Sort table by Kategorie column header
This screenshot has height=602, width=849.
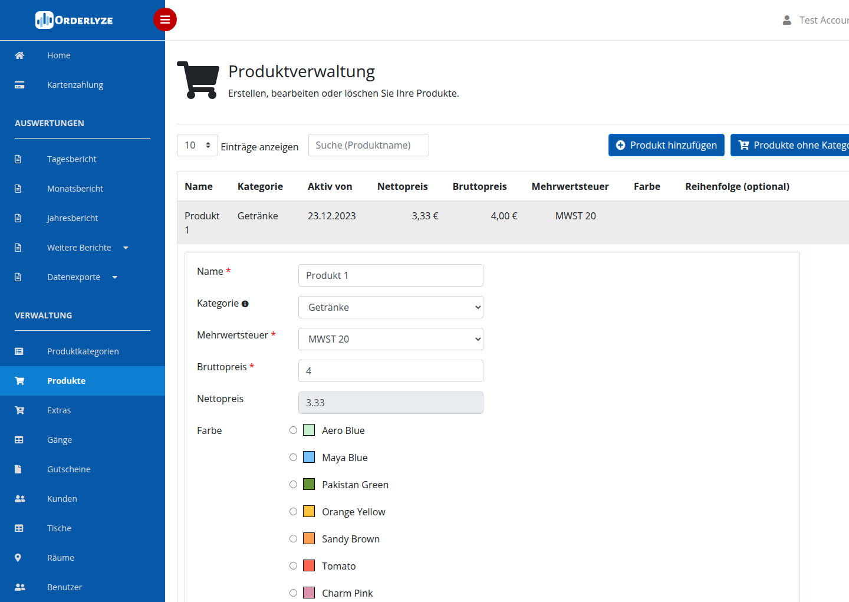coord(260,186)
